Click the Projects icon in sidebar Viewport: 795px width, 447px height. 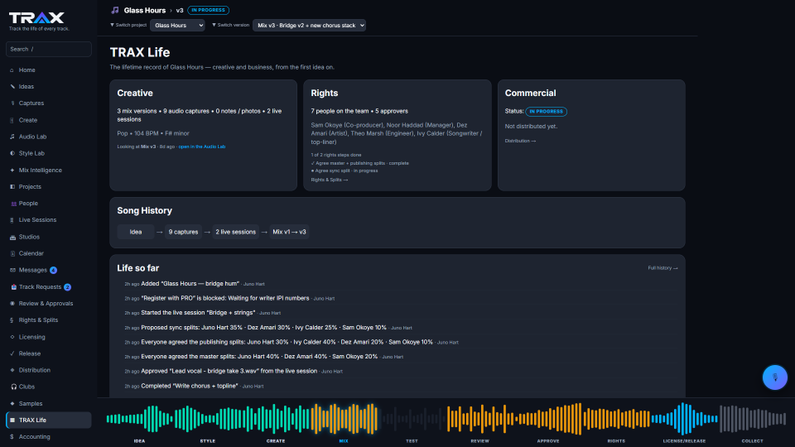12,186
